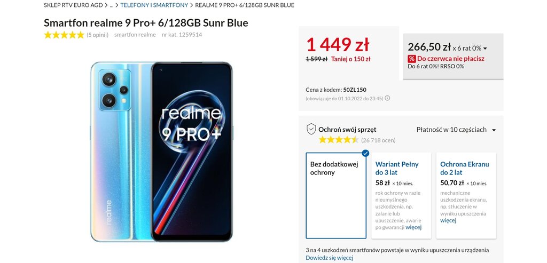Select Wariant Pełny do 3 lat protection
Viewport: 547px width, 263px height.
401,195
